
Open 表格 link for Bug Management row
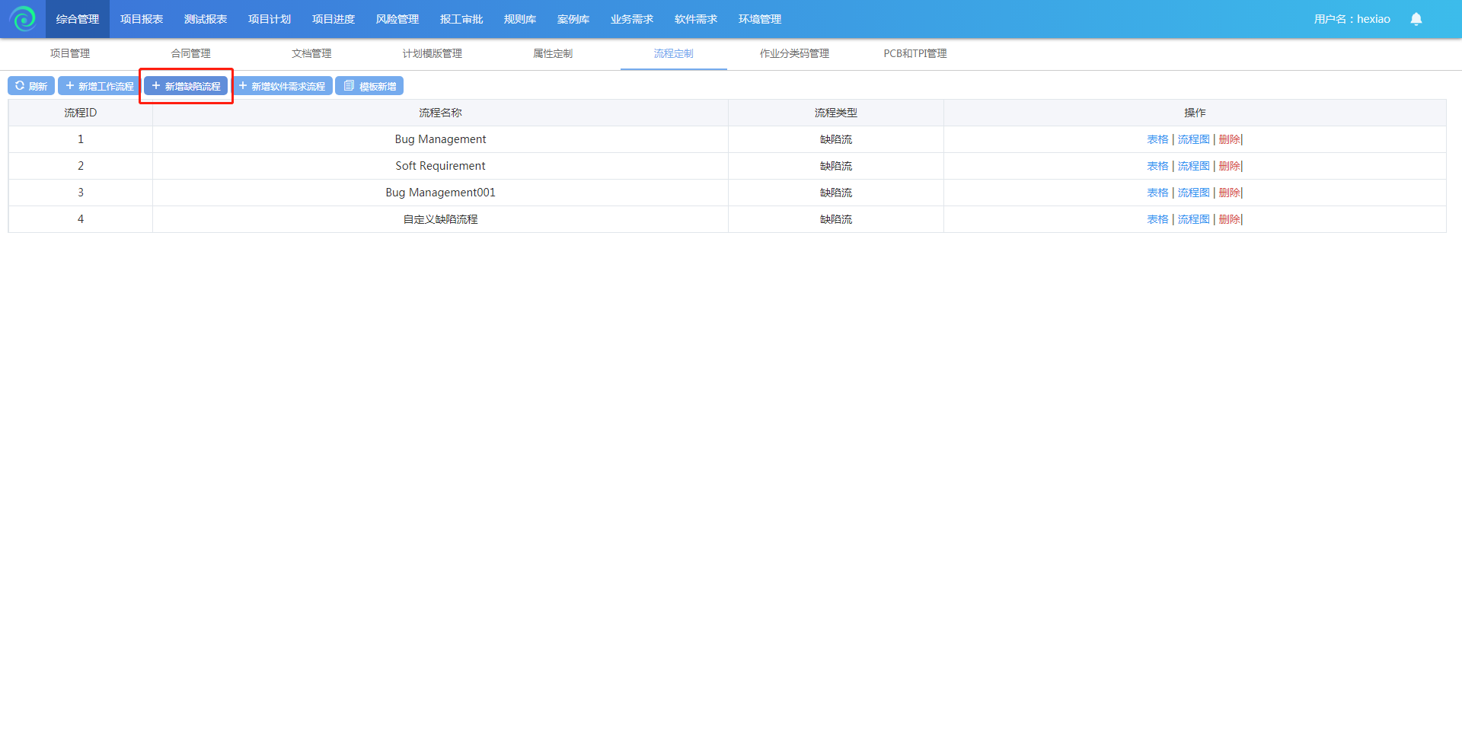click(x=1157, y=139)
